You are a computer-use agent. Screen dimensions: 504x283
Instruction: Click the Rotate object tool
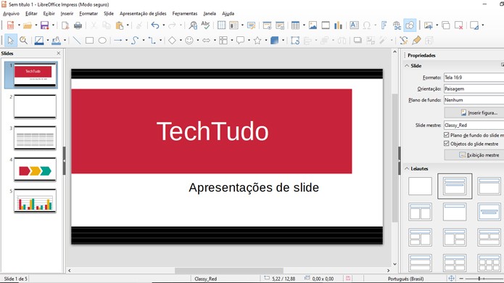294,40
